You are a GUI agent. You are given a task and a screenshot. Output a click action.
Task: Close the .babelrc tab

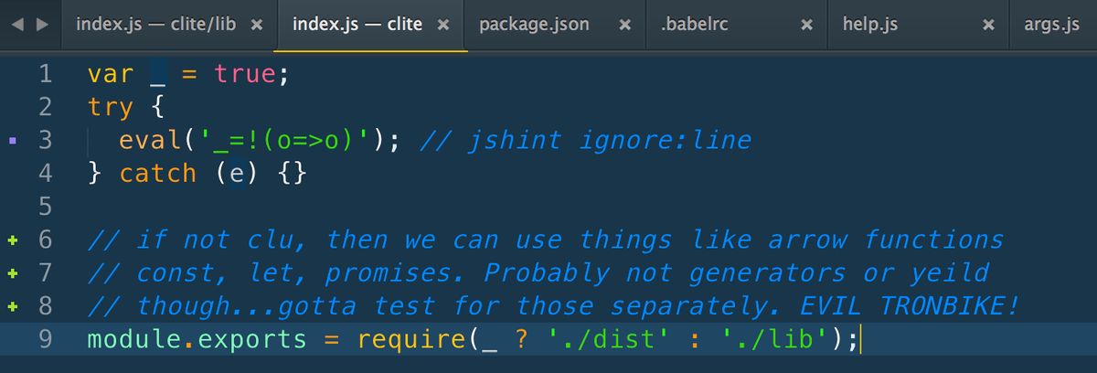click(806, 26)
